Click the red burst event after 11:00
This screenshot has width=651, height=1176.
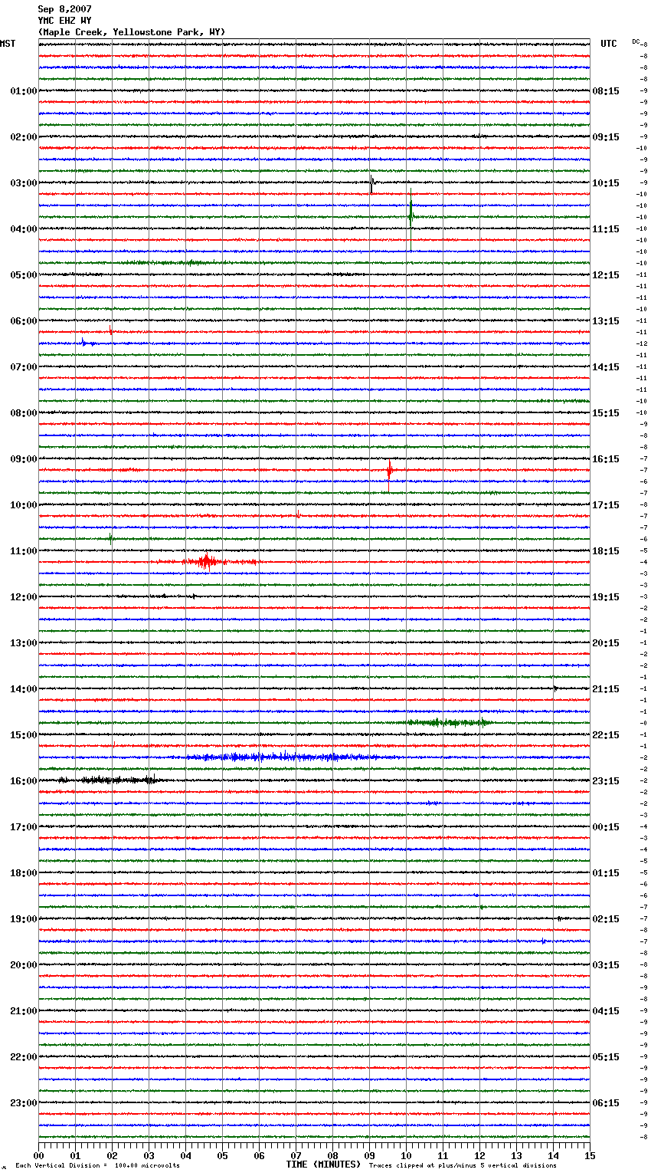tap(205, 562)
